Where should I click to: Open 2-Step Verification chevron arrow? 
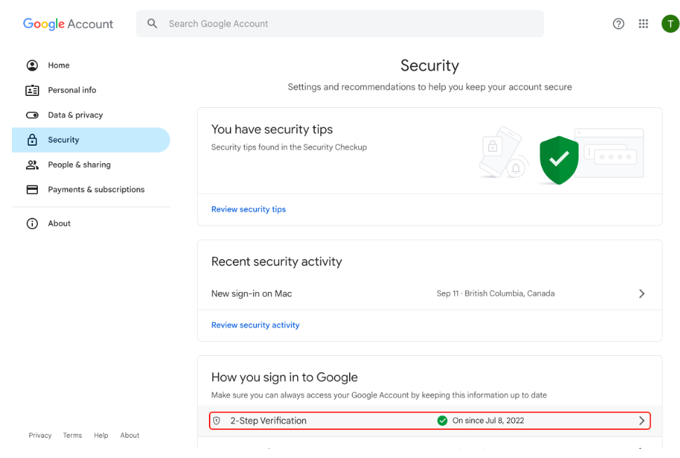coord(641,421)
